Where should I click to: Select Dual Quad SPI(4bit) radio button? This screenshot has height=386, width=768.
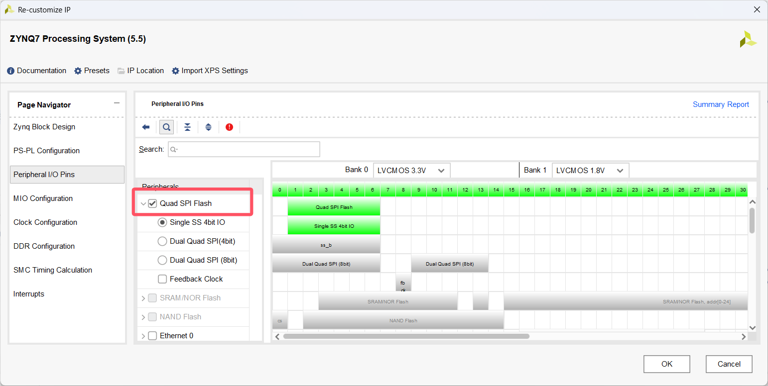(162, 241)
